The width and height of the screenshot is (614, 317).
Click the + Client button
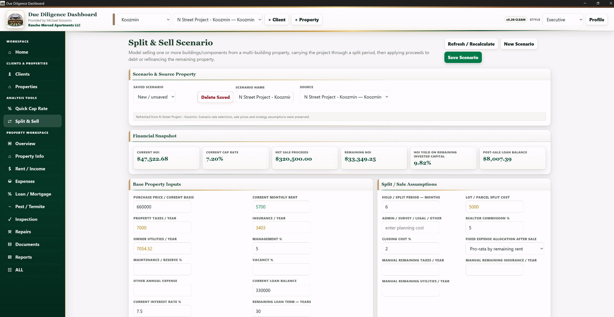[277, 19]
